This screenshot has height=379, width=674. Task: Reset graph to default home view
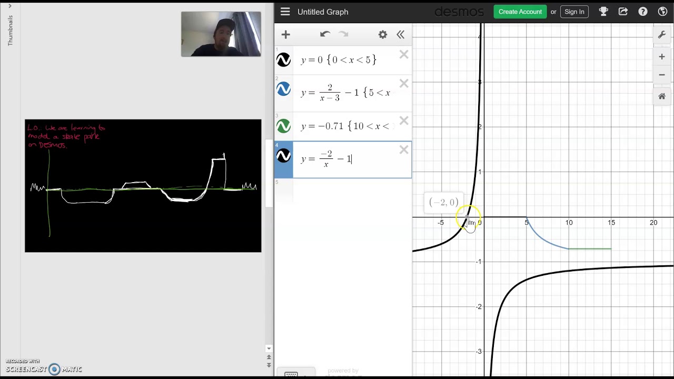[x=662, y=96]
